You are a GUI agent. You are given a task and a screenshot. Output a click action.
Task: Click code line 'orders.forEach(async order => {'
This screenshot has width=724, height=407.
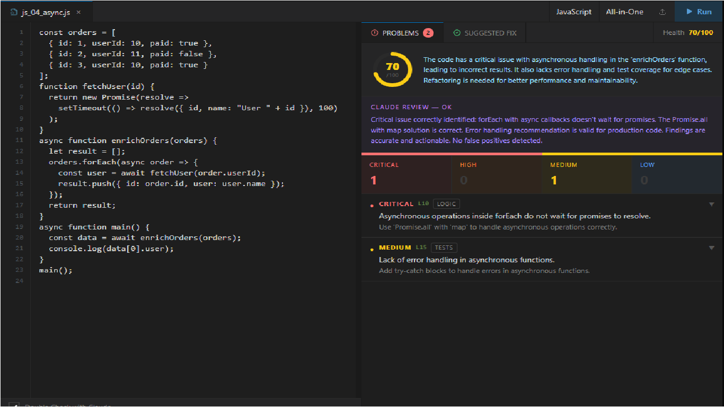(x=123, y=162)
